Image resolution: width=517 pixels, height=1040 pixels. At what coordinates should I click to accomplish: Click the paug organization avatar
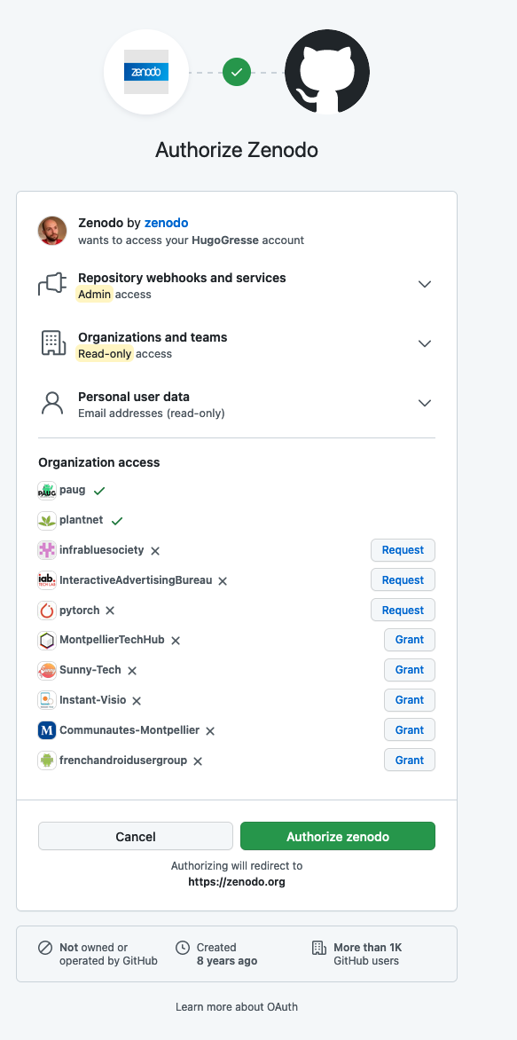46,490
